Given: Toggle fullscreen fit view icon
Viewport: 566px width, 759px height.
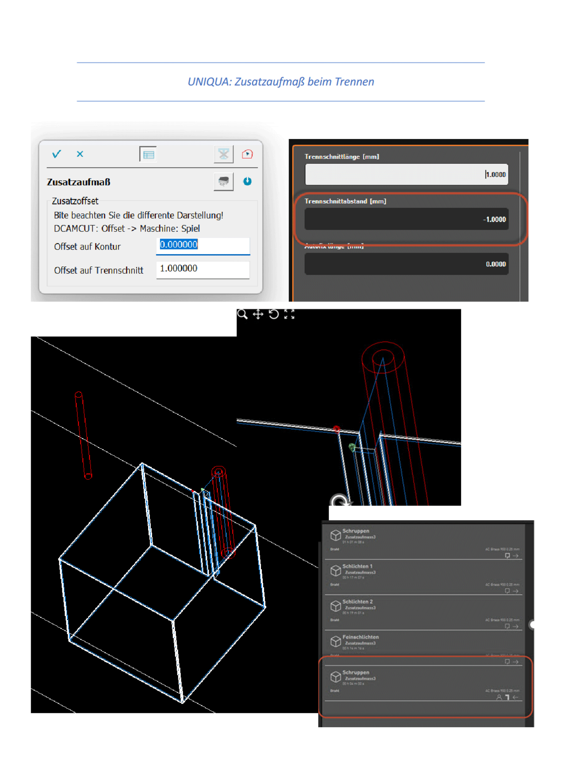Looking at the screenshot, I should pos(289,314).
